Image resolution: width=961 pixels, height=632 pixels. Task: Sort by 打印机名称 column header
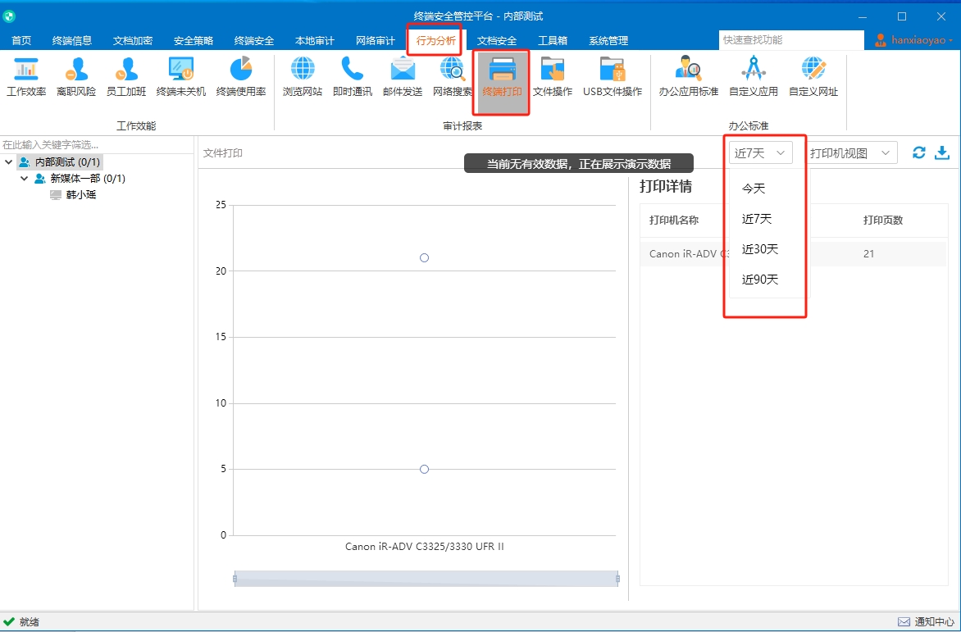coord(673,220)
